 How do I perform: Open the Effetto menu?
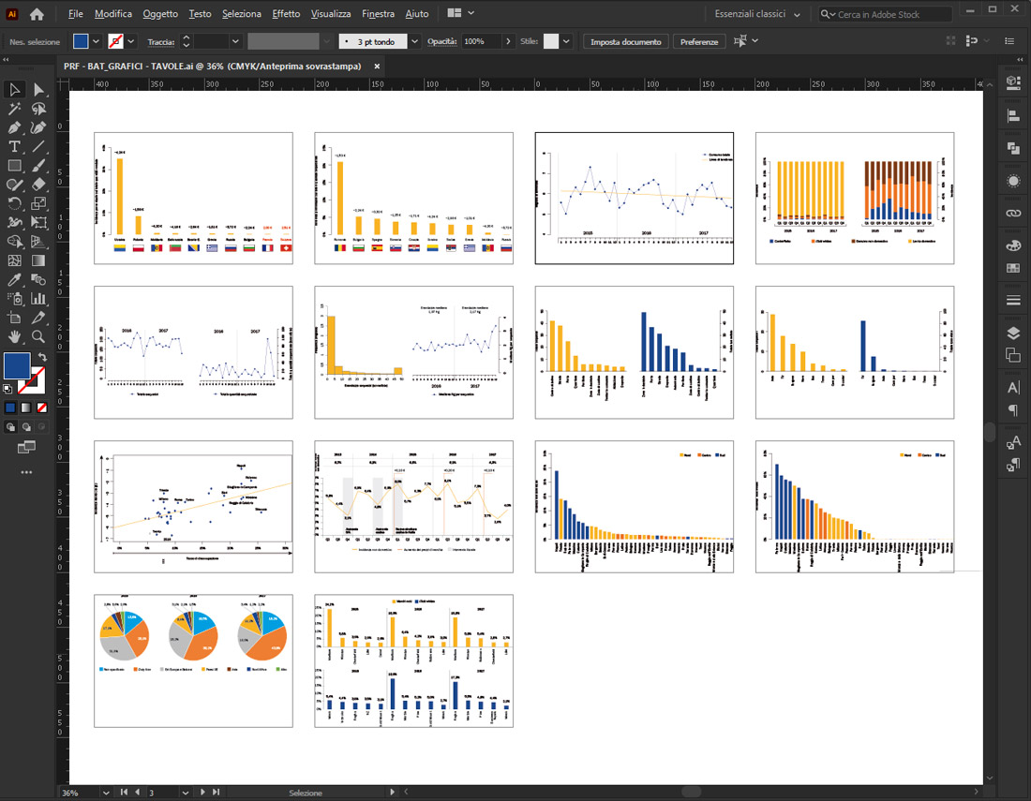point(286,14)
